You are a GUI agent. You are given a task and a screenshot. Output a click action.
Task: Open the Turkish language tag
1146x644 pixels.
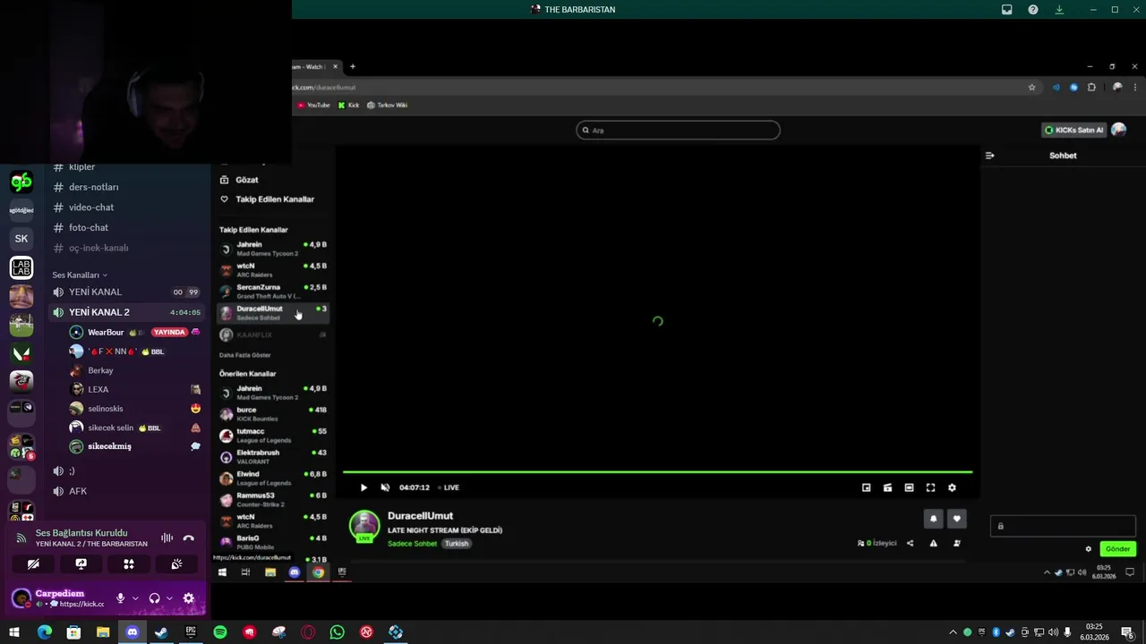coord(457,544)
